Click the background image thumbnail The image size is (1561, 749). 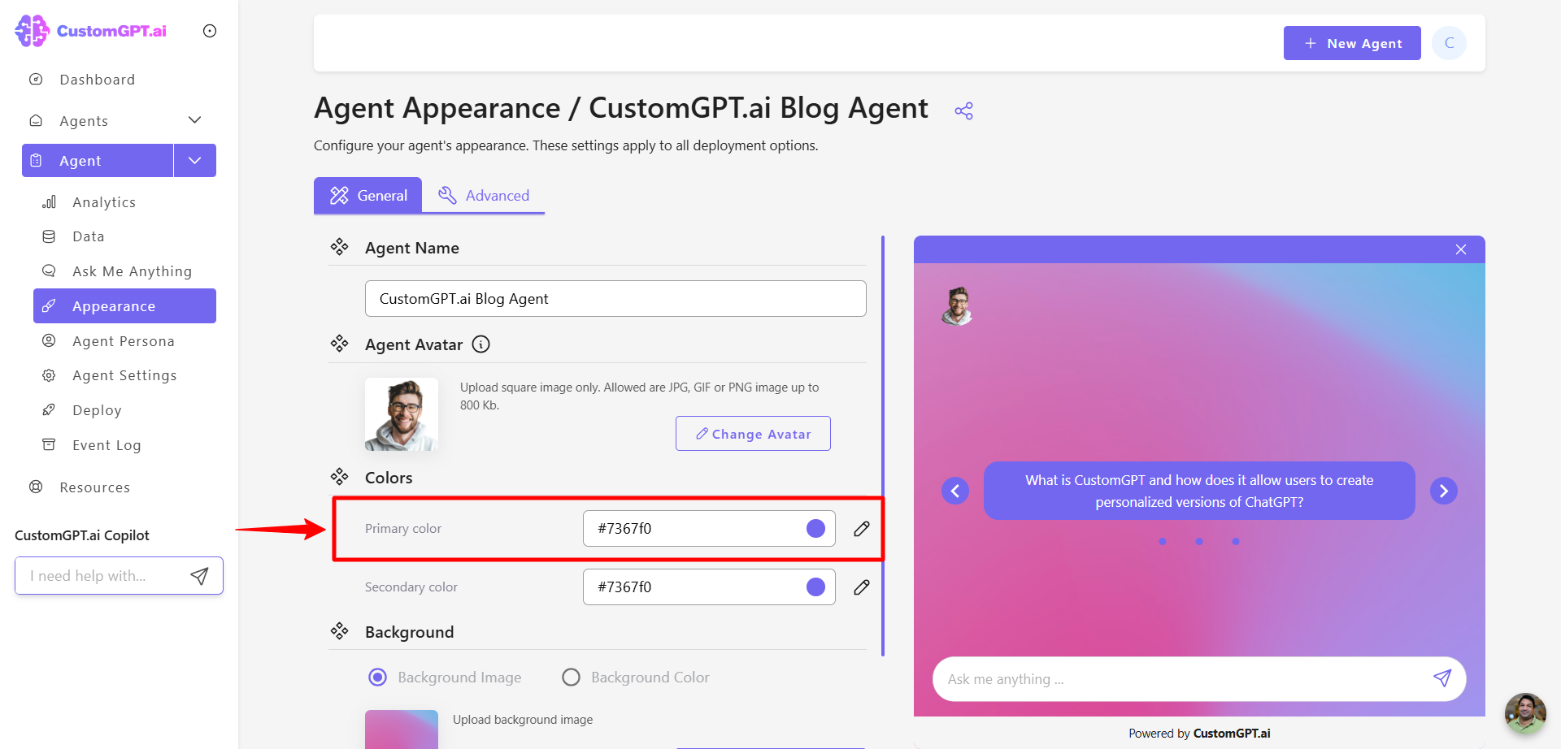tap(402, 730)
